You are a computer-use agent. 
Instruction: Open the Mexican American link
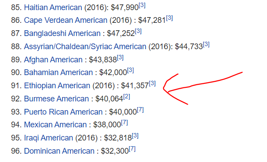(x=55, y=125)
